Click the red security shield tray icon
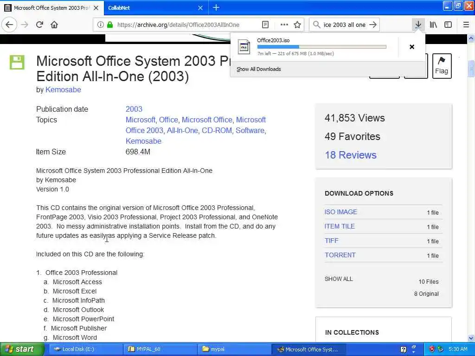 432,349
